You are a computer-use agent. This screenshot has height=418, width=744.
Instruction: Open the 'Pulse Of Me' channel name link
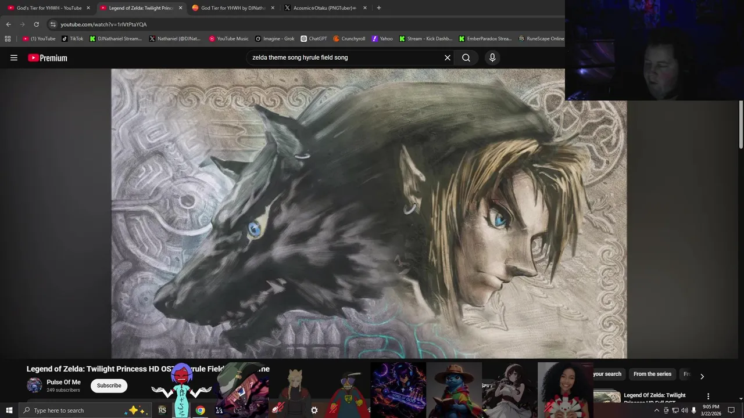click(63, 382)
